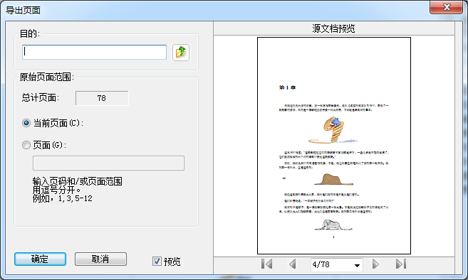
Task: Click the browse destination folder icon
Action: coord(180,53)
